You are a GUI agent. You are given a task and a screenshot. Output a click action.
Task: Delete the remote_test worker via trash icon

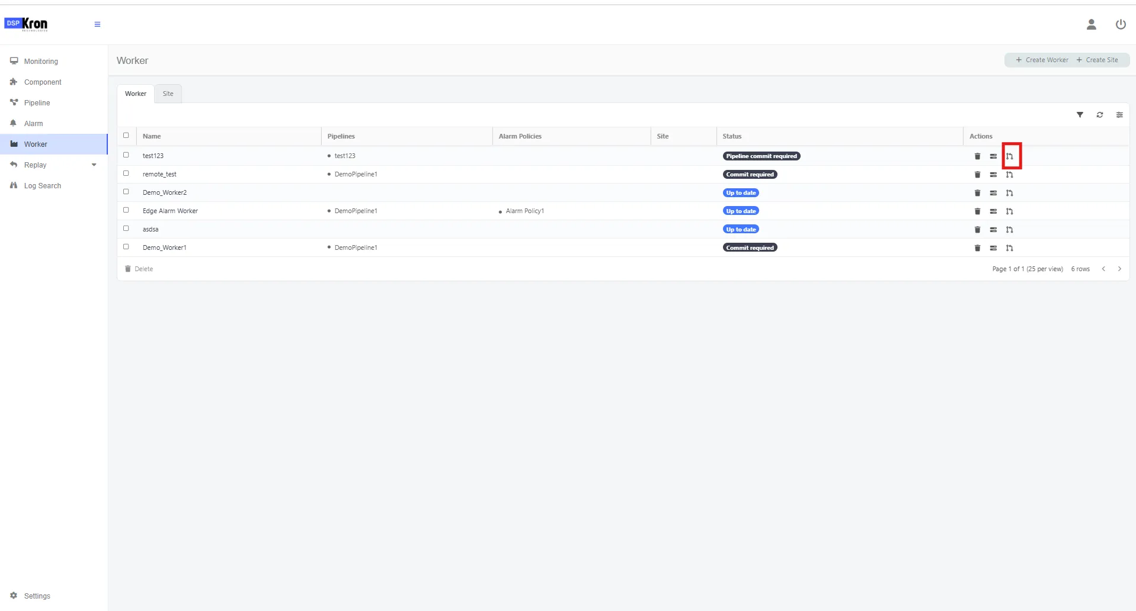coord(977,175)
